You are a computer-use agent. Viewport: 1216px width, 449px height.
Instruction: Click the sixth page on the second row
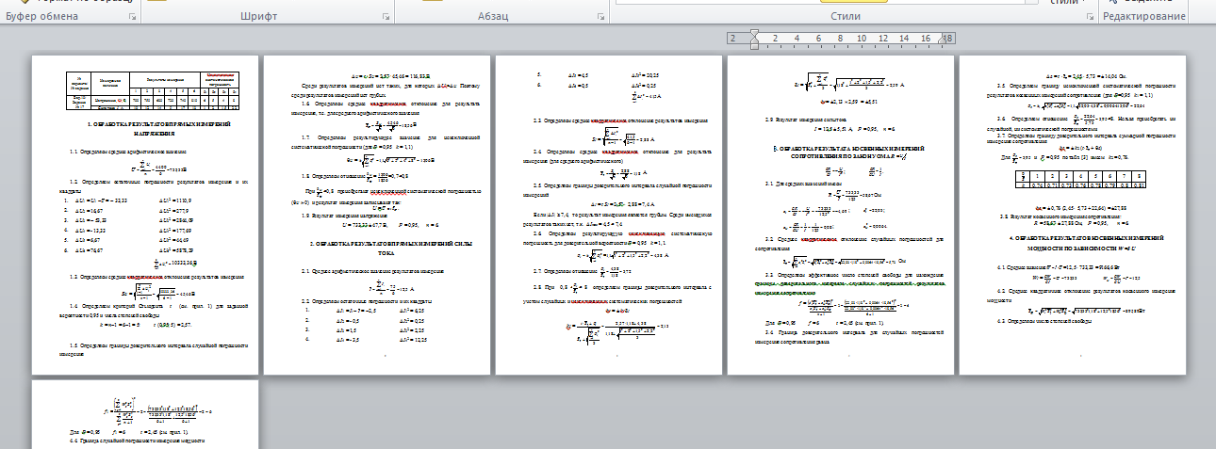pyautogui.click(x=144, y=414)
